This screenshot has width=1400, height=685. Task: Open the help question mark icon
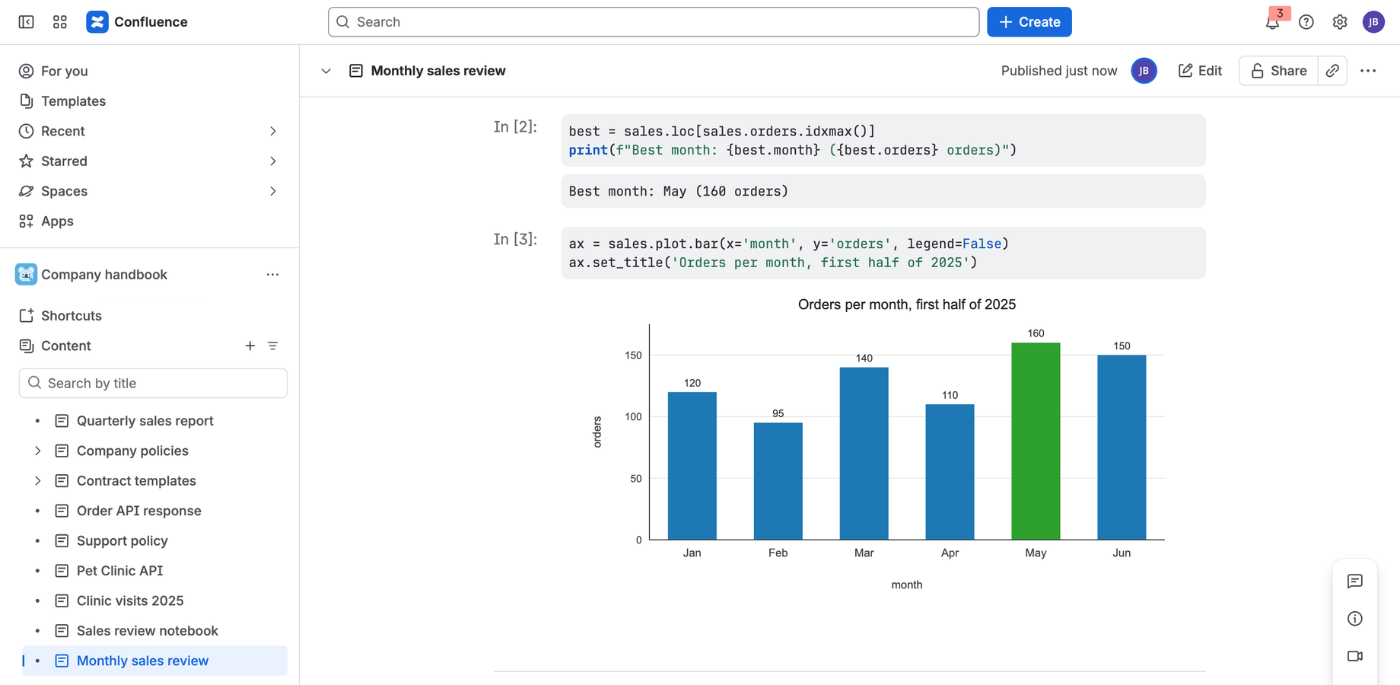point(1306,22)
